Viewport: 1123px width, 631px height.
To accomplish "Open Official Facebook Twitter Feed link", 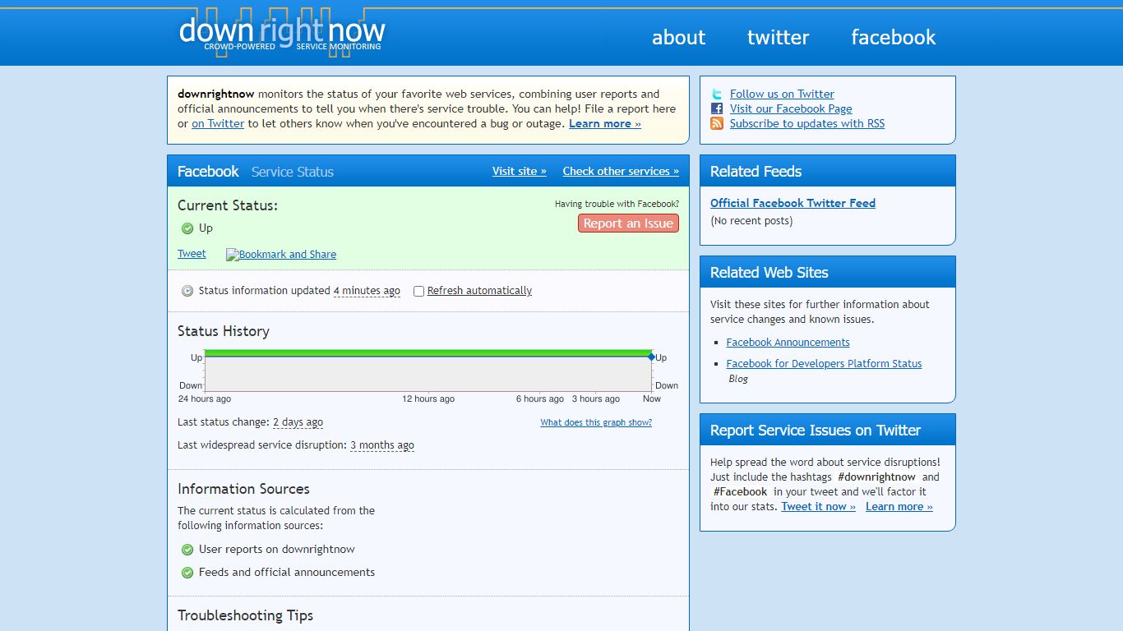I will point(793,203).
